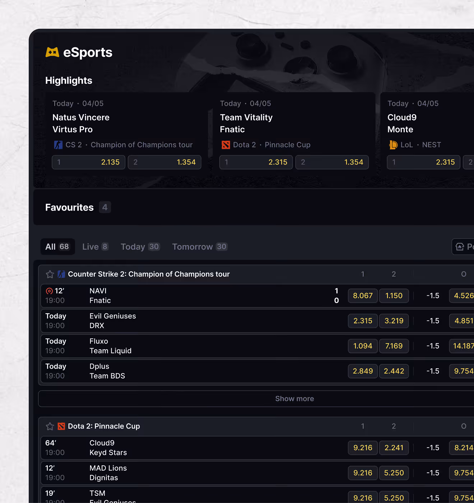The height and width of the screenshot is (503, 474).
Task: Select 5.250 odds in TSM row
Action: (x=394, y=497)
